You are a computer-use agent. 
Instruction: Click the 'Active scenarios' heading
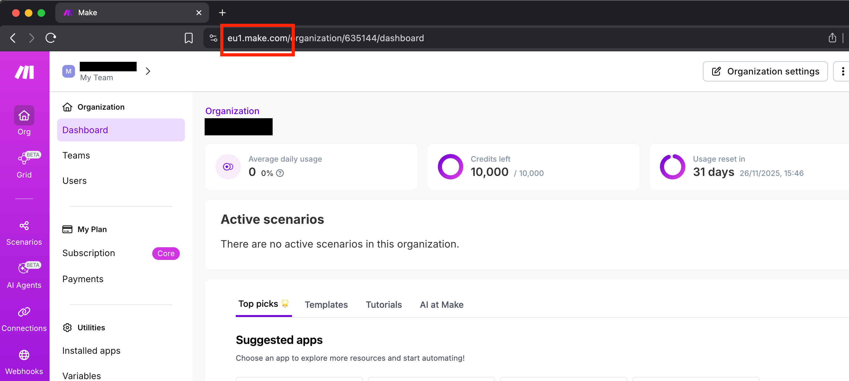click(x=272, y=219)
